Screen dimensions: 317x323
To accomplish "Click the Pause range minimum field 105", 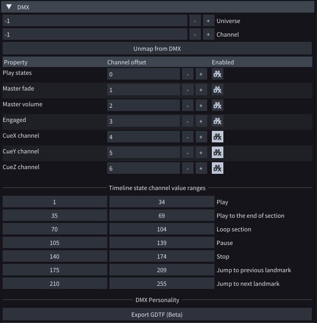I will (x=54, y=243).
